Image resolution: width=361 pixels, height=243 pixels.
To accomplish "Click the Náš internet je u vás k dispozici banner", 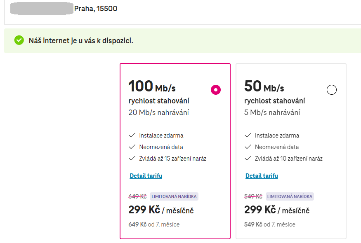I will point(183,41).
